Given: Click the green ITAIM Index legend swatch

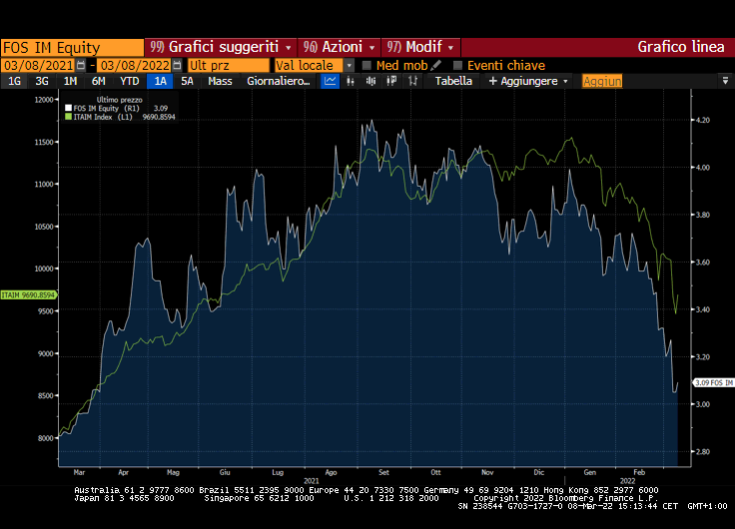Looking at the screenshot, I should click(x=67, y=116).
